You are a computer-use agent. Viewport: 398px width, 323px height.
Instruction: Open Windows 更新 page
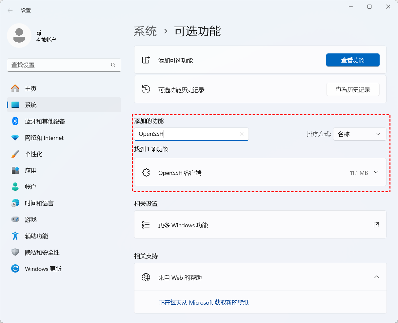[x=64, y=269]
